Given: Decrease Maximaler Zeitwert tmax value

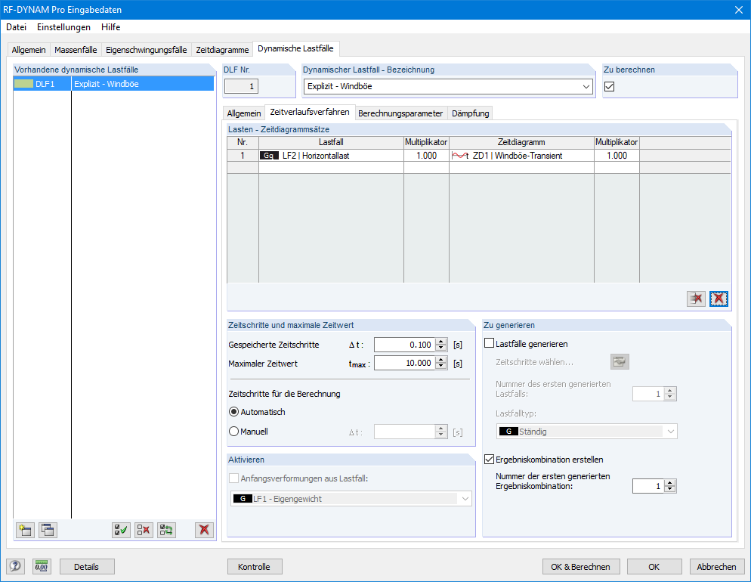Looking at the screenshot, I should coord(441,367).
